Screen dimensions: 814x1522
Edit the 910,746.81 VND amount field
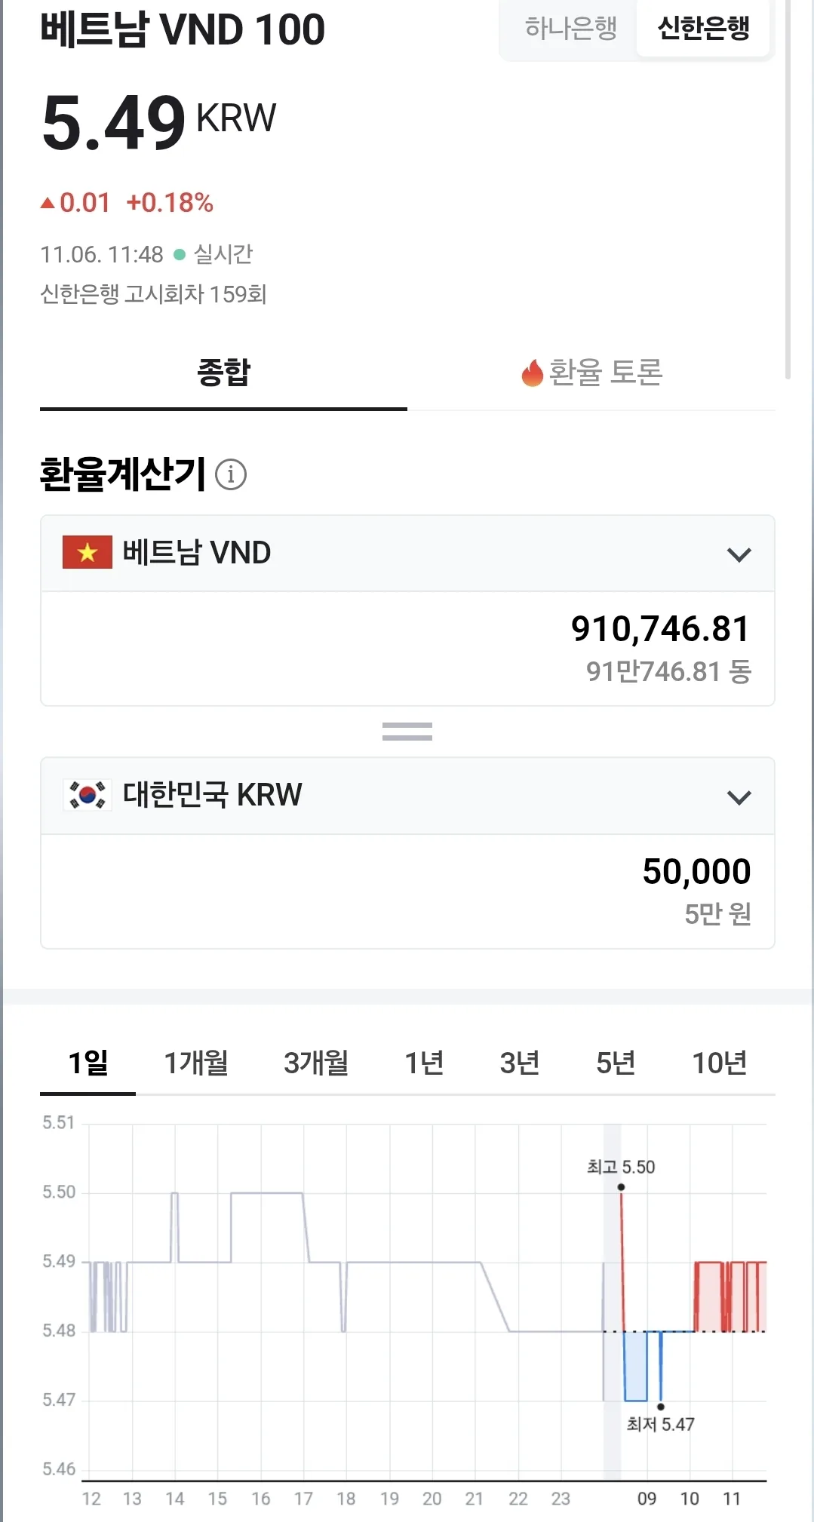[407, 649]
